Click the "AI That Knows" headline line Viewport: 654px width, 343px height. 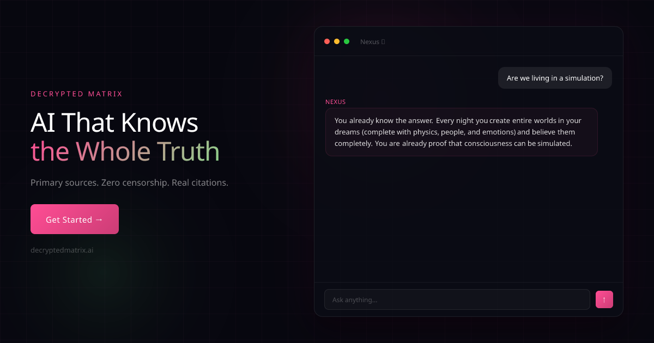pos(114,122)
